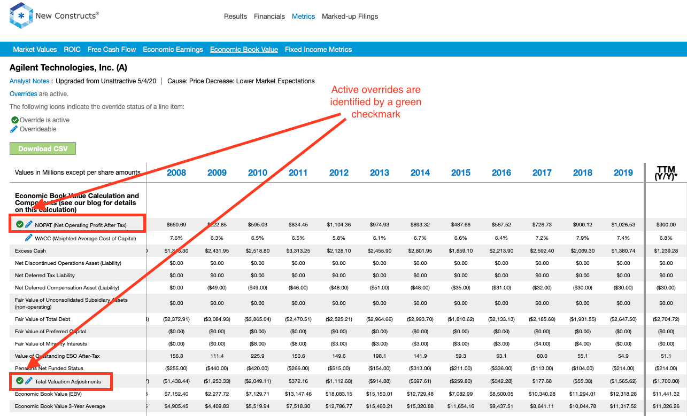This screenshot has width=687, height=416.
Task: Select the 2014 column header
Action: [420, 172]
